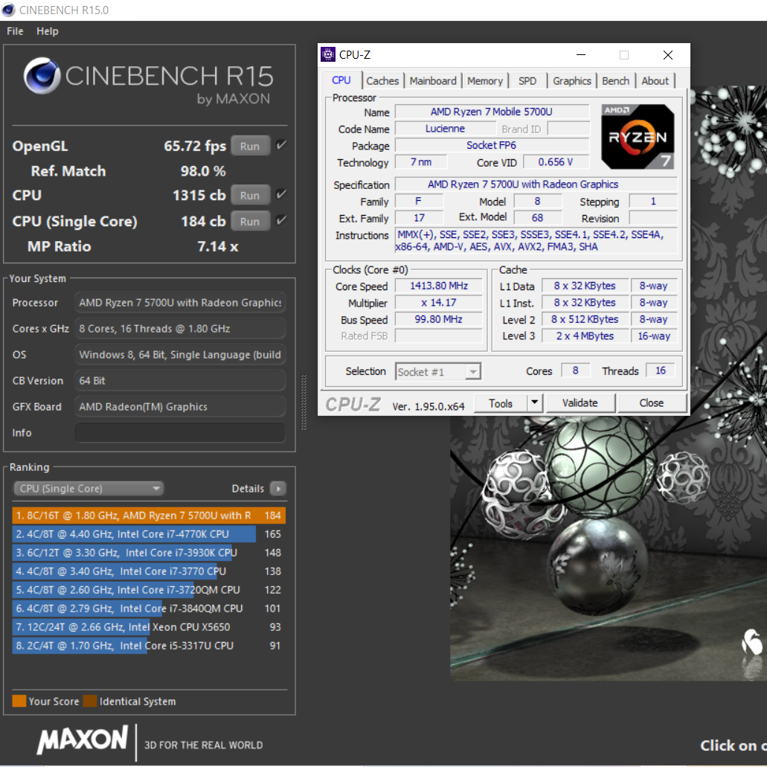Click the rendered spheres scene image
This screenshot has width=767, height=767.
pos(608,548)
